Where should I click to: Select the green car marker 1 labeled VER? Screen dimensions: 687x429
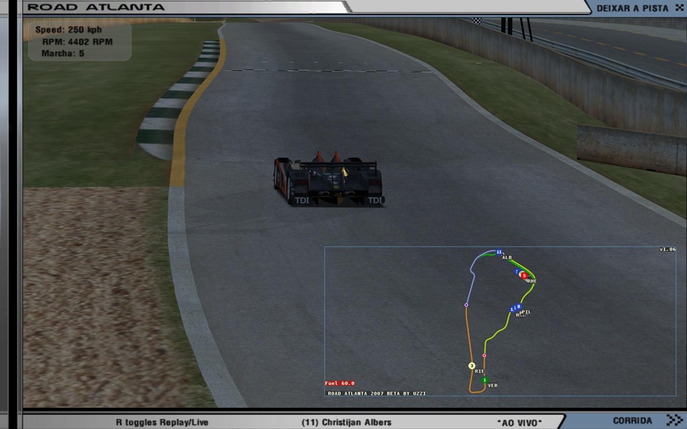pos(484,381)
